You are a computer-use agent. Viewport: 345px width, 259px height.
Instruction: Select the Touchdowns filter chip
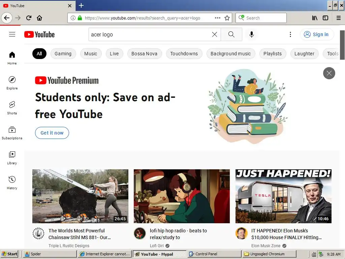(x=184, y=54)
